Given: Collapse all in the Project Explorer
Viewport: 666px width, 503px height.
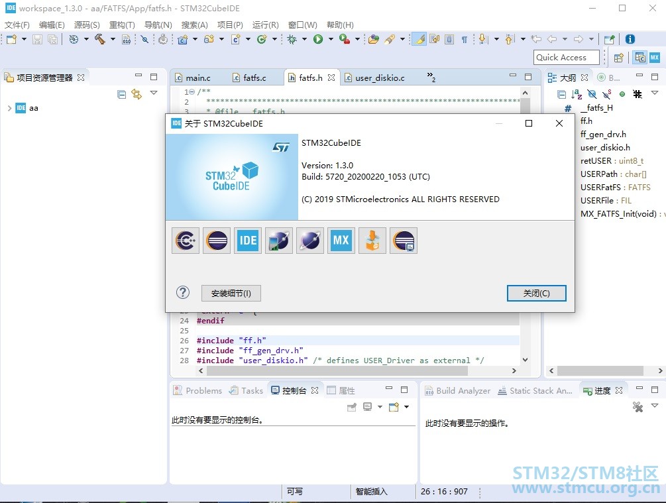Looking at the screenshot, I should pos(121,94).
